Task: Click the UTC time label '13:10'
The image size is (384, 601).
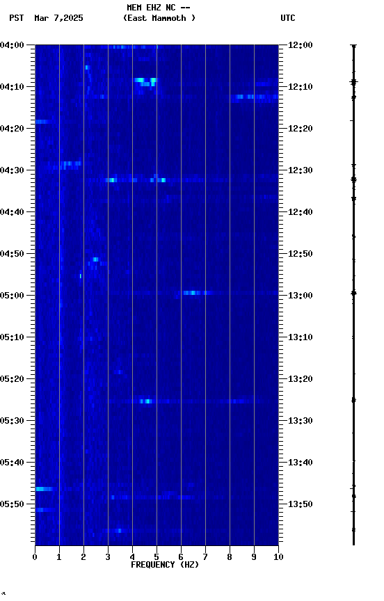Action: 301,337
